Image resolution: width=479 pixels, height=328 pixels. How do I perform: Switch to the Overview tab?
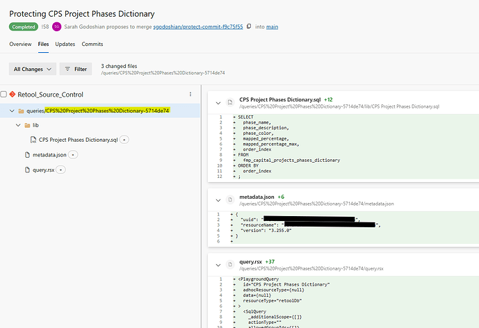click(x=20, y=44)
